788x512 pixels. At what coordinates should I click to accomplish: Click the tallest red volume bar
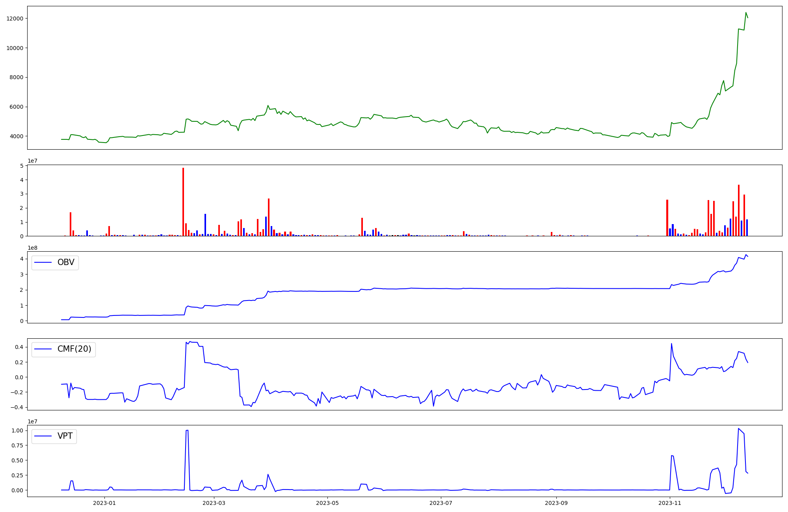pyautogui.click(x=183, y=201)
